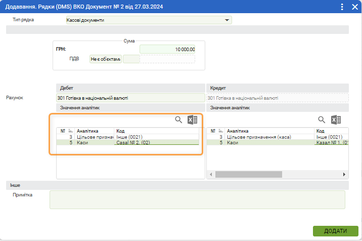Click Аналітика column header in debit table
Screen dimensions: 362x241
click(95, 131)
